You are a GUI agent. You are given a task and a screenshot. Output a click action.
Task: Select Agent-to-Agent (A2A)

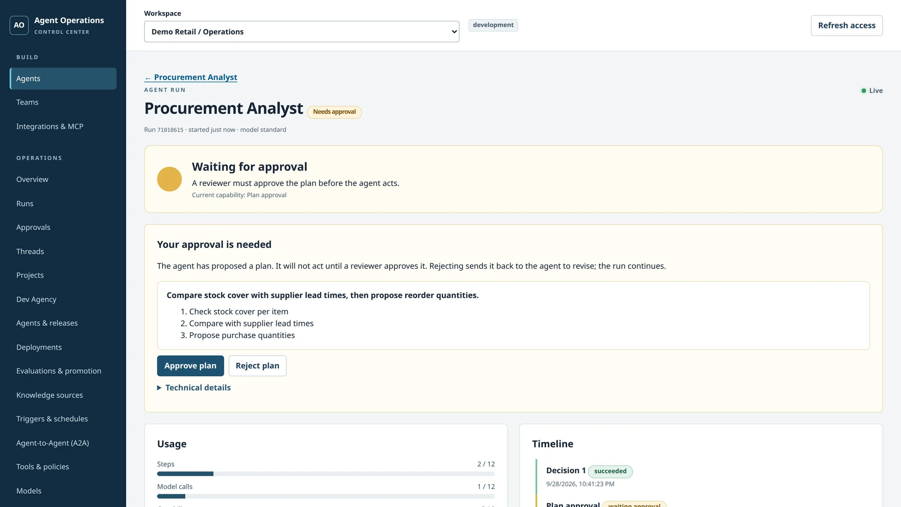(x=63, y=443)
